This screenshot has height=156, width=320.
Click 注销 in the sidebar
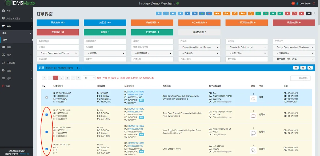coord(17,86)
